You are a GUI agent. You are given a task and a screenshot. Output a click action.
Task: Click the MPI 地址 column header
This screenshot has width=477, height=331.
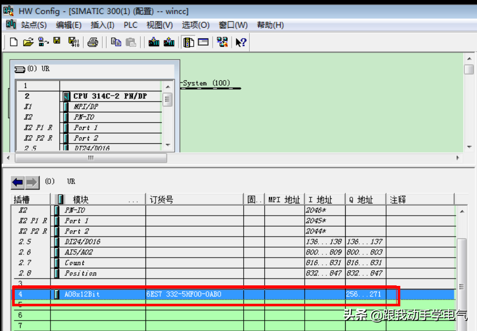pos(284,199)
